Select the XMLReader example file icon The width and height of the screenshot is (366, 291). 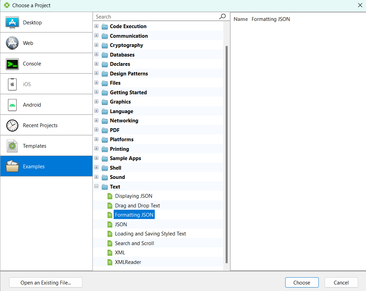[x=110, y=262]
